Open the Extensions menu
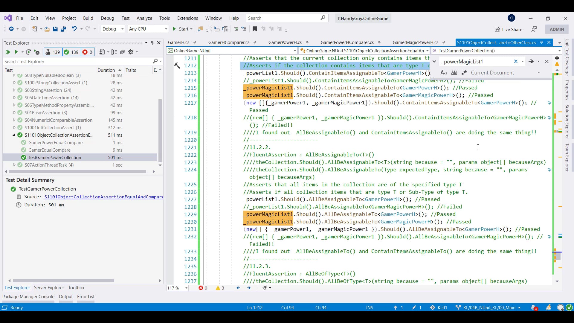The width and height of the screenshot is (574, 323). pos(187,18)
